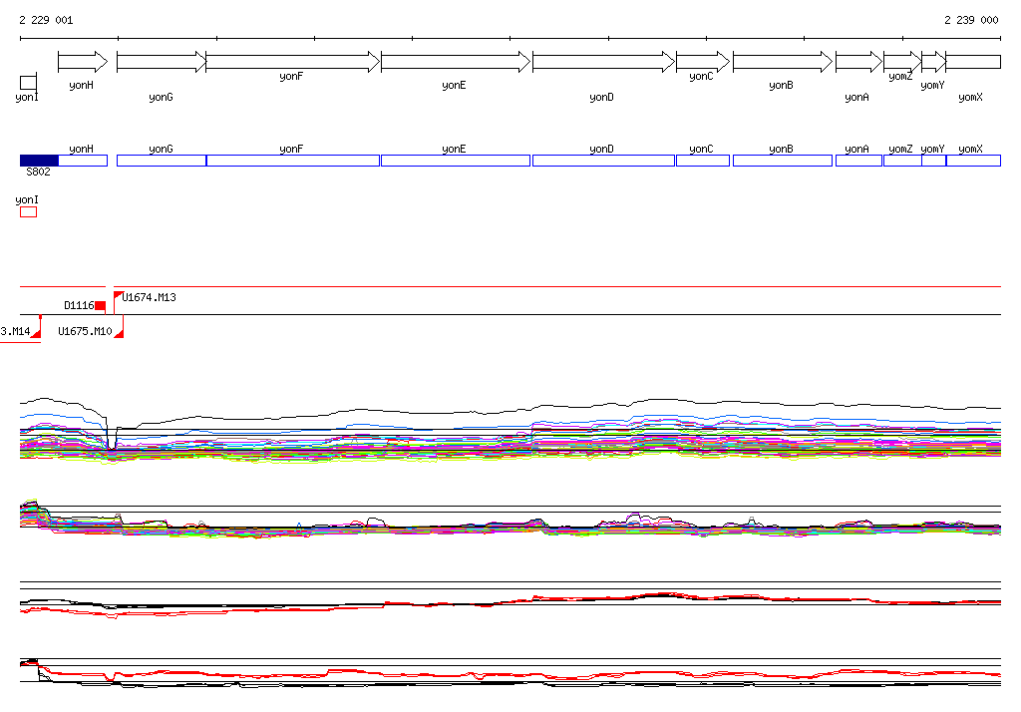Select the blue yonE segment box
This screenshot has height=712, width=1021.
pyautogui.click(x=456, y=161)
